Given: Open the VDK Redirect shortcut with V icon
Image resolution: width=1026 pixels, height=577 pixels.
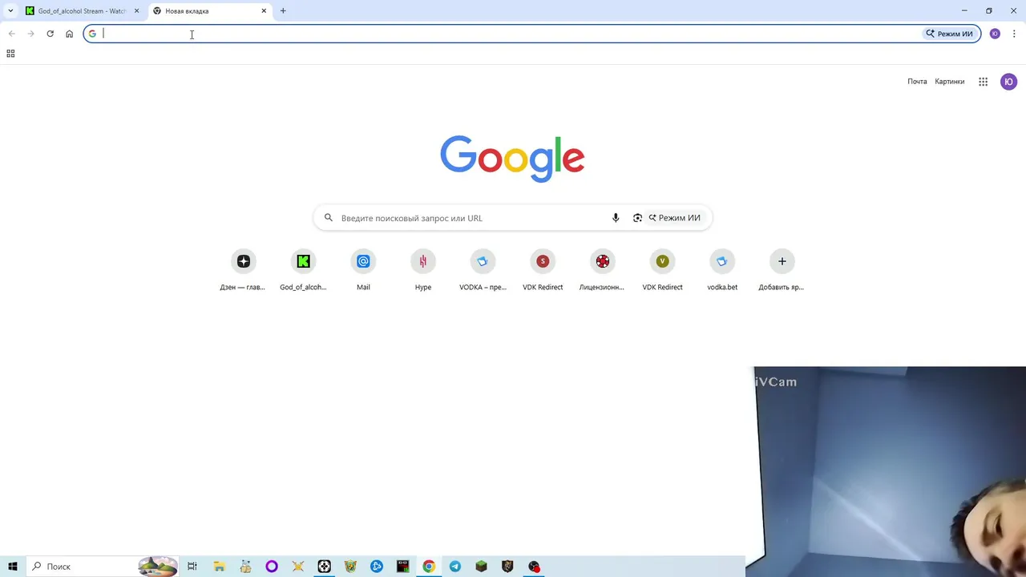Looking at the screenshot, I should [x=662, y=270].
